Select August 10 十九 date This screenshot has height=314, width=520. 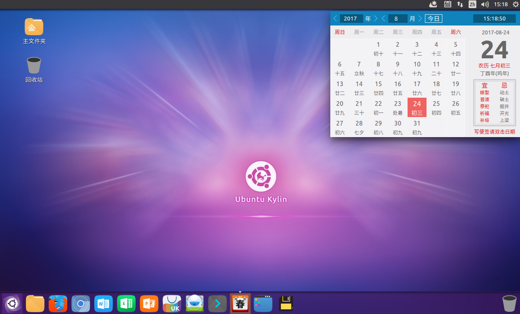point(417,68)
